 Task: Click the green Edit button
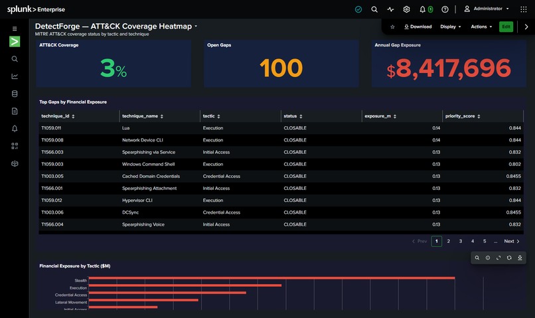(x=506, y=27)
